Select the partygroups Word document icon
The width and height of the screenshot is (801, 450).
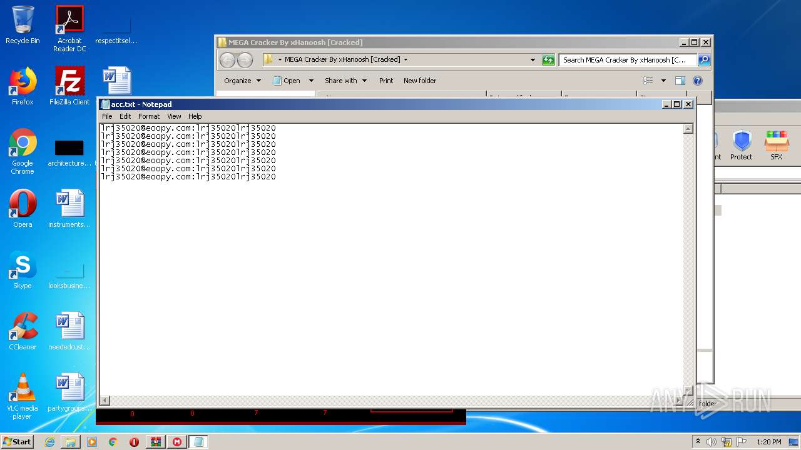click(x=69, y=392)
